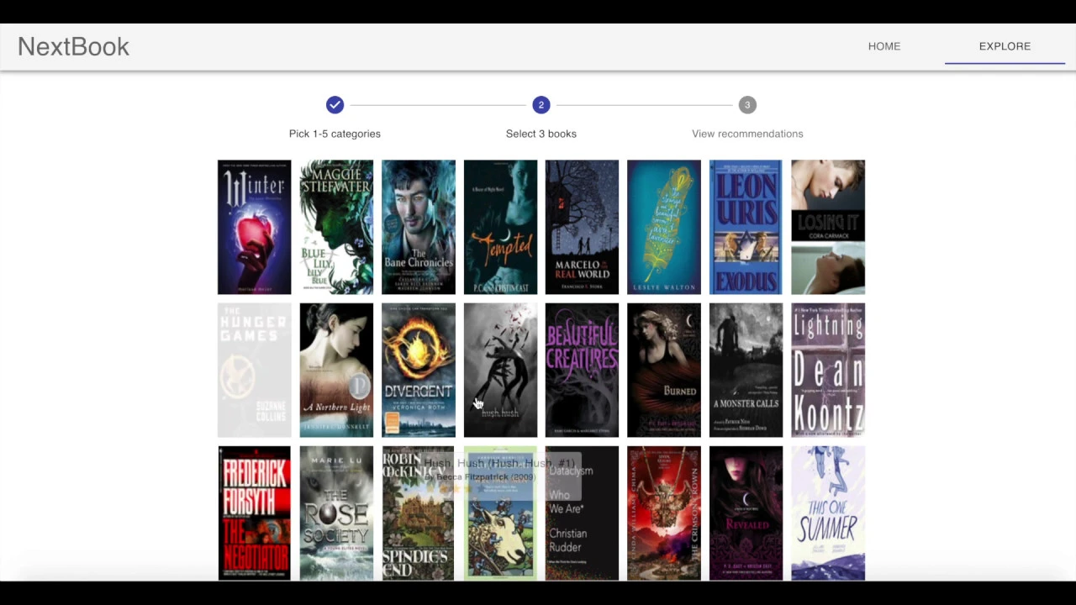
Task: Select the Winter book cover
Action: [254, 227]
